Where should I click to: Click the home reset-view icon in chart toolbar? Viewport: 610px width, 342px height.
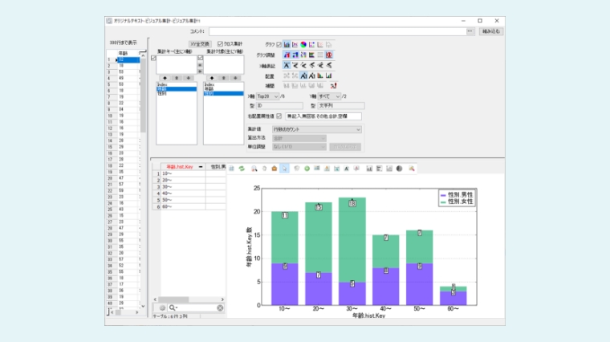pos(274,169)
